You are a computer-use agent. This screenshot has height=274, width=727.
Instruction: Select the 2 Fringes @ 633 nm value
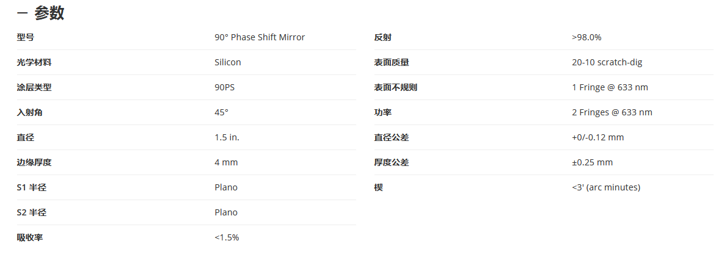[x=612, y=112]
